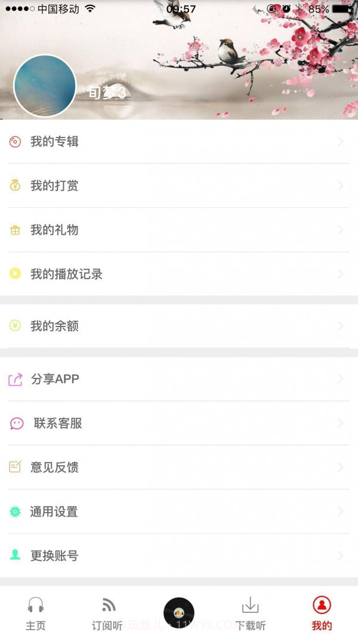
Task: Click the 订阅听 RSS icon
Action: [107, 606]
